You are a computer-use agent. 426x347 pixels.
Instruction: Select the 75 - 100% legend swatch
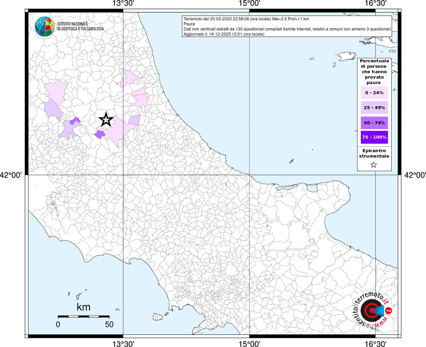(374, 137)
